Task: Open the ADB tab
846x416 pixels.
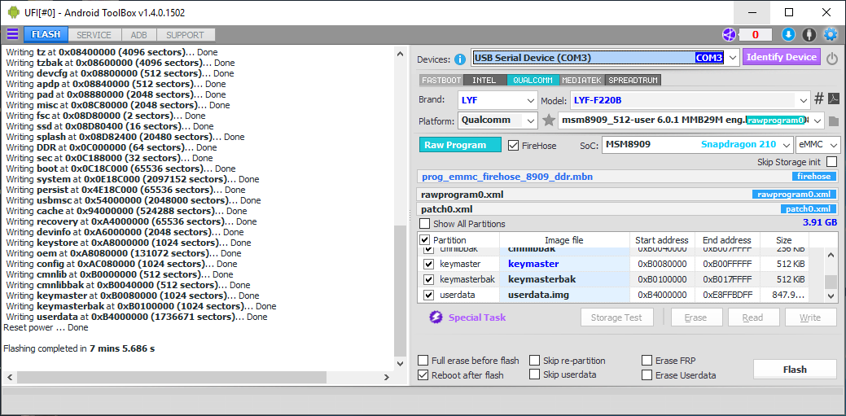Action: coord(138,35)
